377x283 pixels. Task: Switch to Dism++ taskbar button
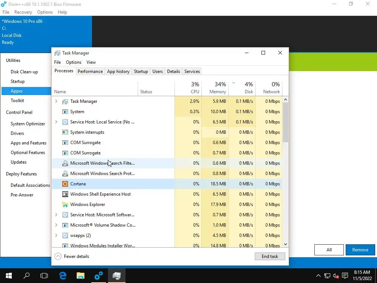pyautogui.click(x=98, y=276)
